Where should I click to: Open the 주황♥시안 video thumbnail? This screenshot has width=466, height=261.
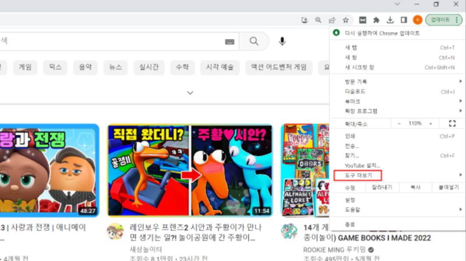[x=190, y=171]
